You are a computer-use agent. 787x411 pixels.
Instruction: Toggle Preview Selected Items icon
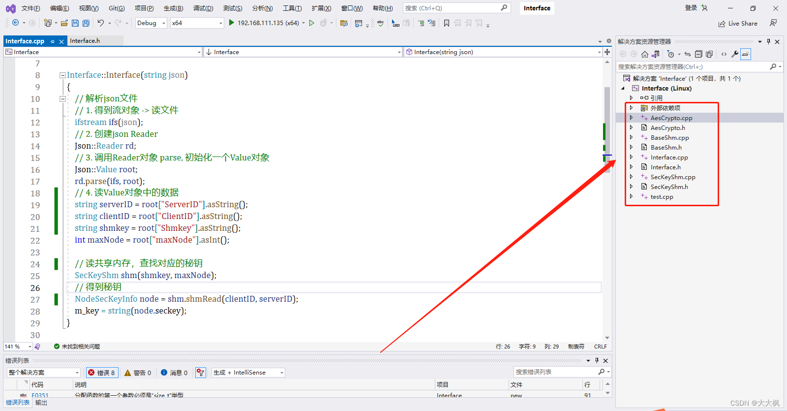click(x=746, y=54)
